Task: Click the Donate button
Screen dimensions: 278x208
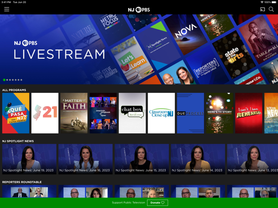Action: [158, 202]
